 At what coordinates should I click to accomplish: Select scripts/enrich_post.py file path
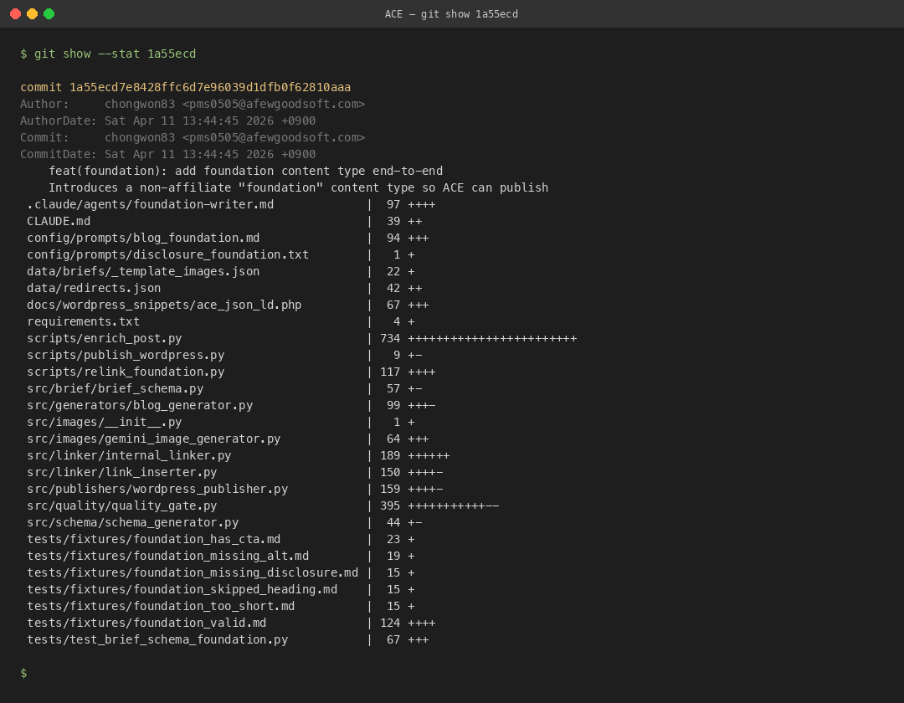click(104, 338)
